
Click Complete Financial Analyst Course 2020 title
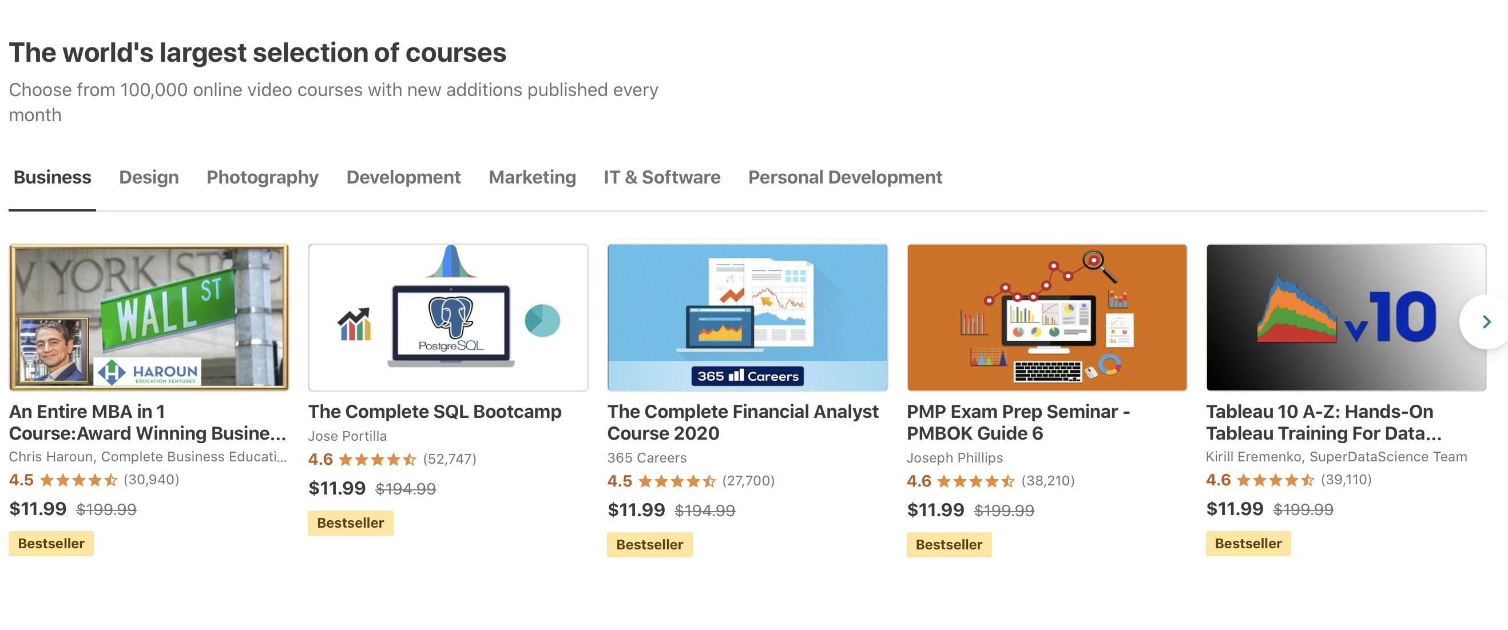[743, 422]
